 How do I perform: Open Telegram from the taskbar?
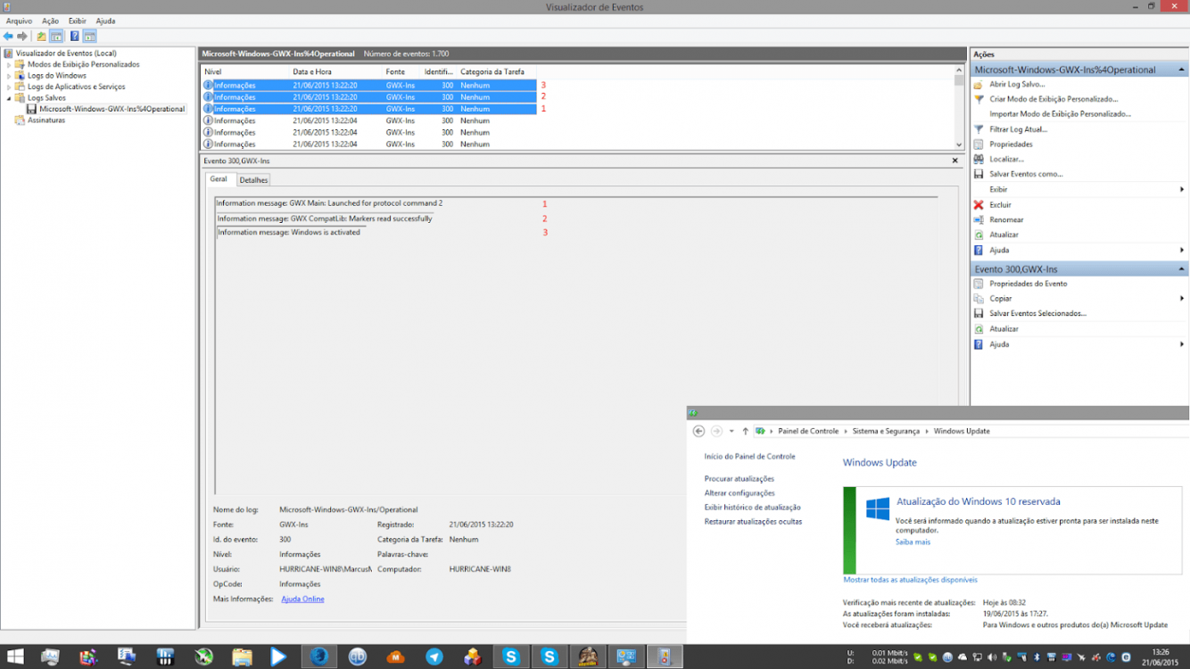click(x=434, y=657)
